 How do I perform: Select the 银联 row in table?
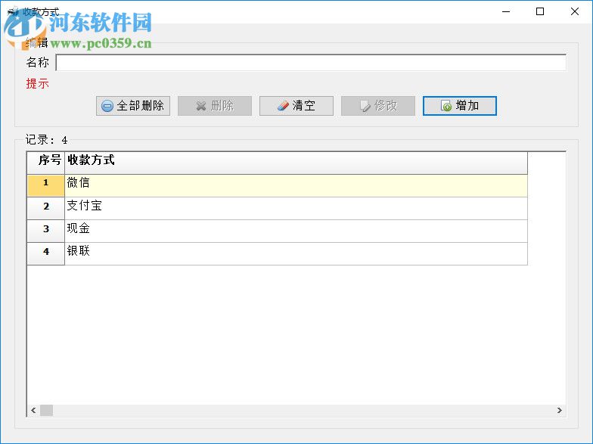296,254
